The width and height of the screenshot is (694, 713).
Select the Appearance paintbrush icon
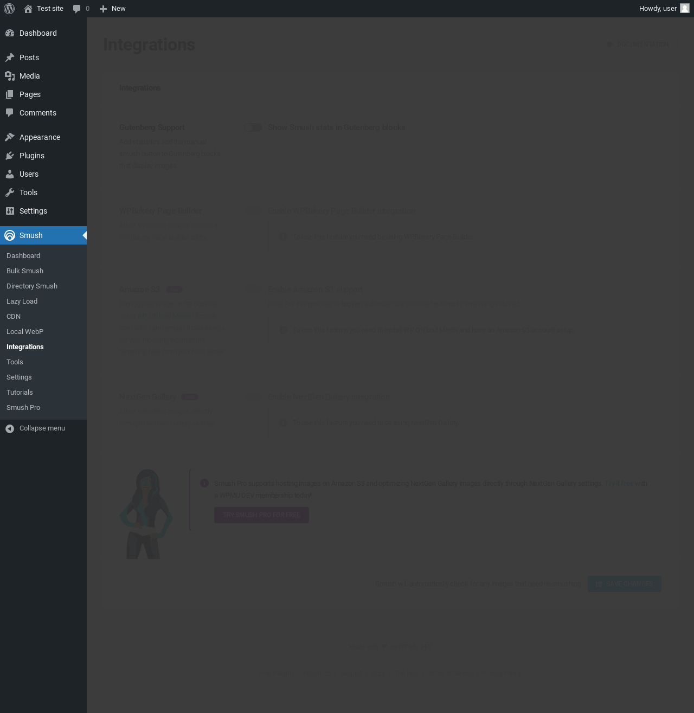10,137
